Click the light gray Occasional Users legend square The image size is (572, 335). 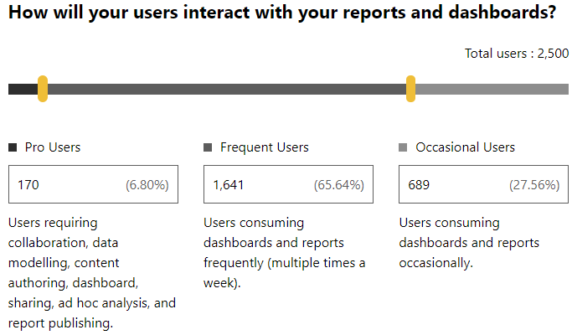(403, 147)
